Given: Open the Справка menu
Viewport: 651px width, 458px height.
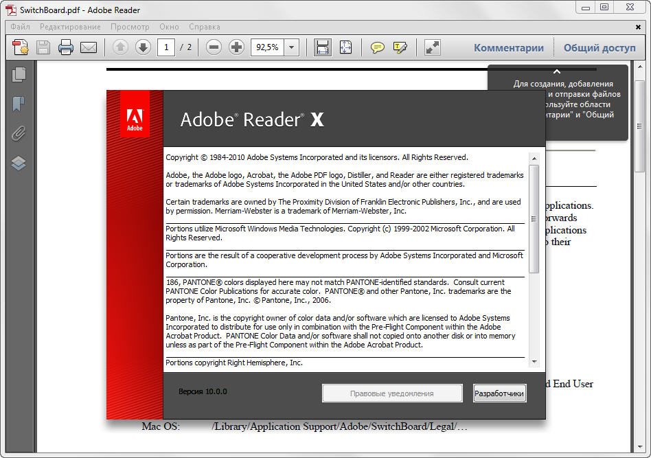Looking at the screenshot, I should [x=204, y=27].
